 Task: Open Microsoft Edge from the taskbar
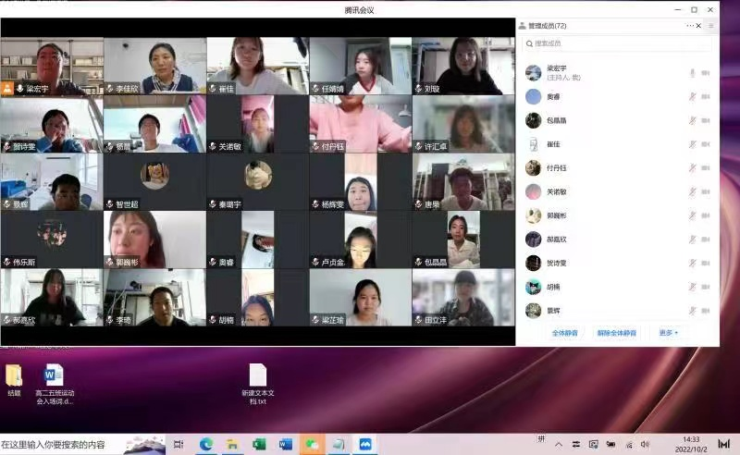(206, 444)
